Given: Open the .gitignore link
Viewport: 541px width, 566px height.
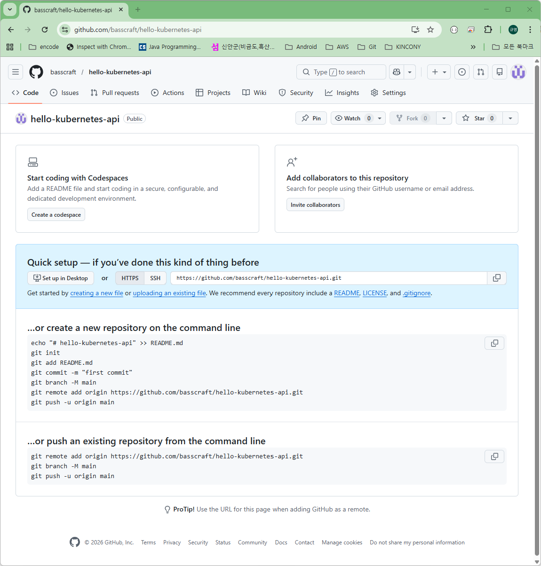Looking at the screenshot, I should [x=417, y=293].
